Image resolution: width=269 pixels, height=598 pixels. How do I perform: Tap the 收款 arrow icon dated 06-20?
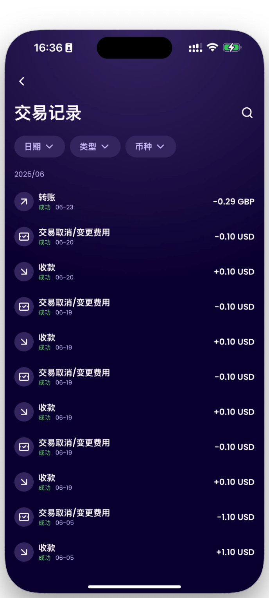24,272
